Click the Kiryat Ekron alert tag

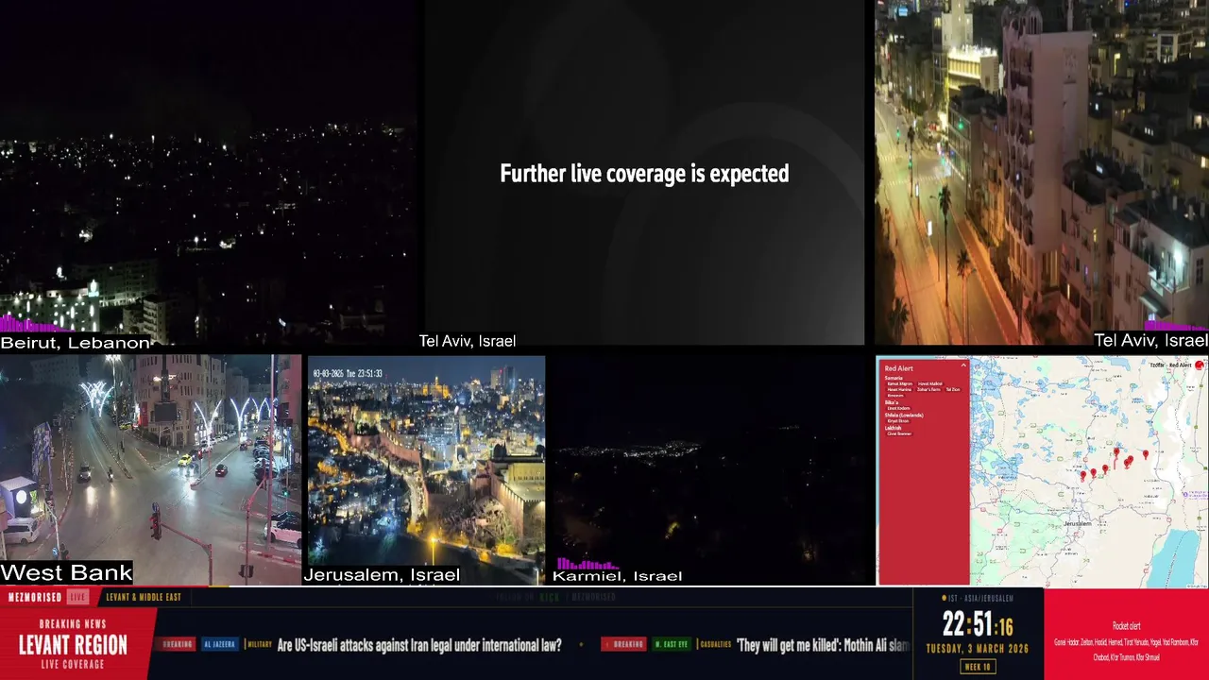(x=898, y=421)
